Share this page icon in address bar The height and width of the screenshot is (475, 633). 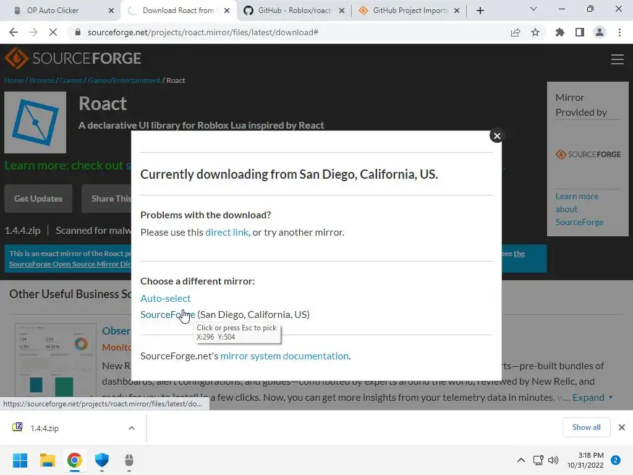[516, 32]
